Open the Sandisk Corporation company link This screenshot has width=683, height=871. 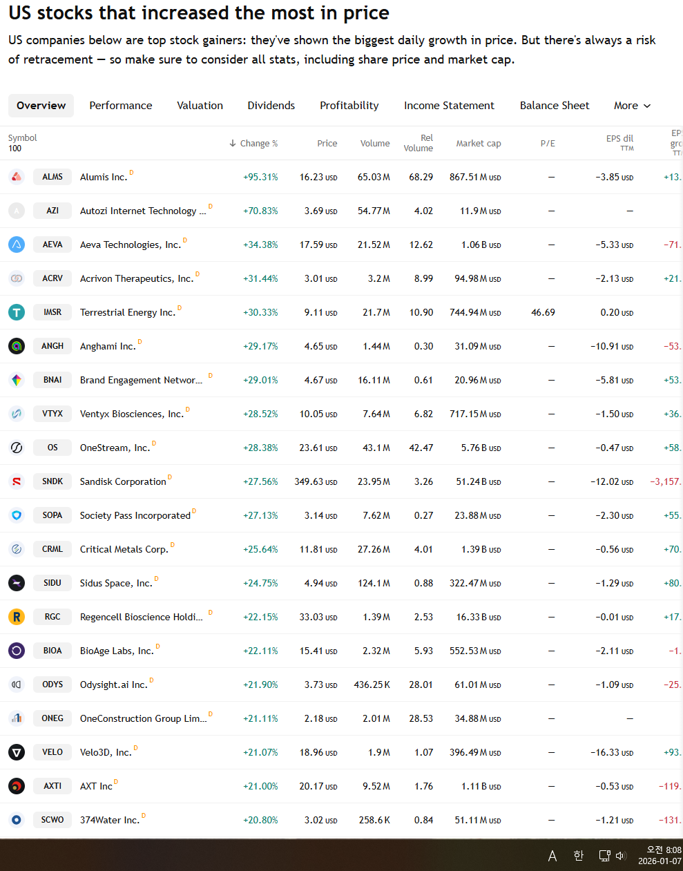click(123, 482)
